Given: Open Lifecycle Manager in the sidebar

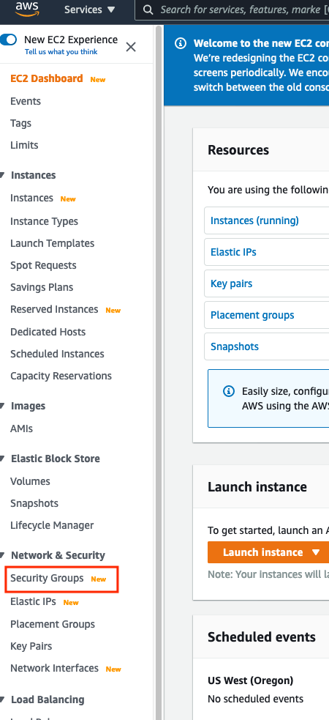Looking at the screenshot, I should point(52,525).
